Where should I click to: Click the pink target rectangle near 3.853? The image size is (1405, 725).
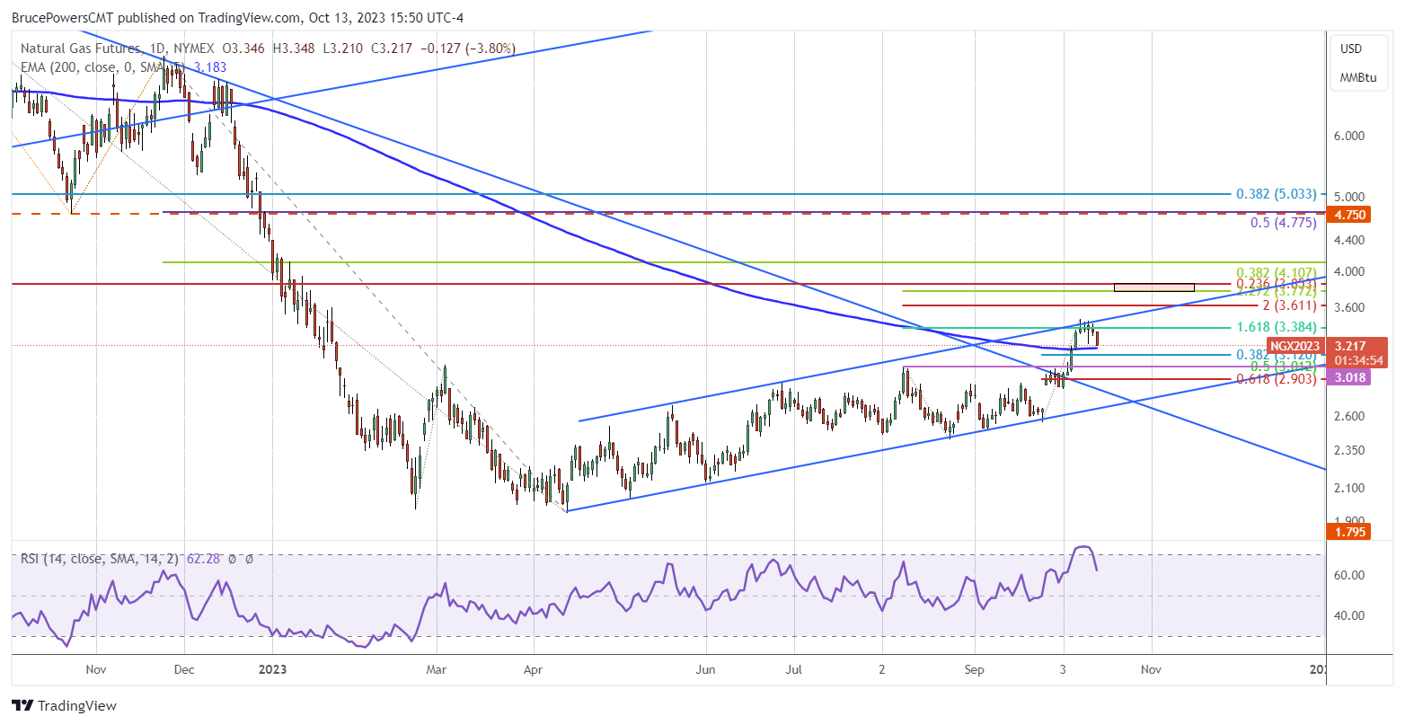tap(1153, 287)
